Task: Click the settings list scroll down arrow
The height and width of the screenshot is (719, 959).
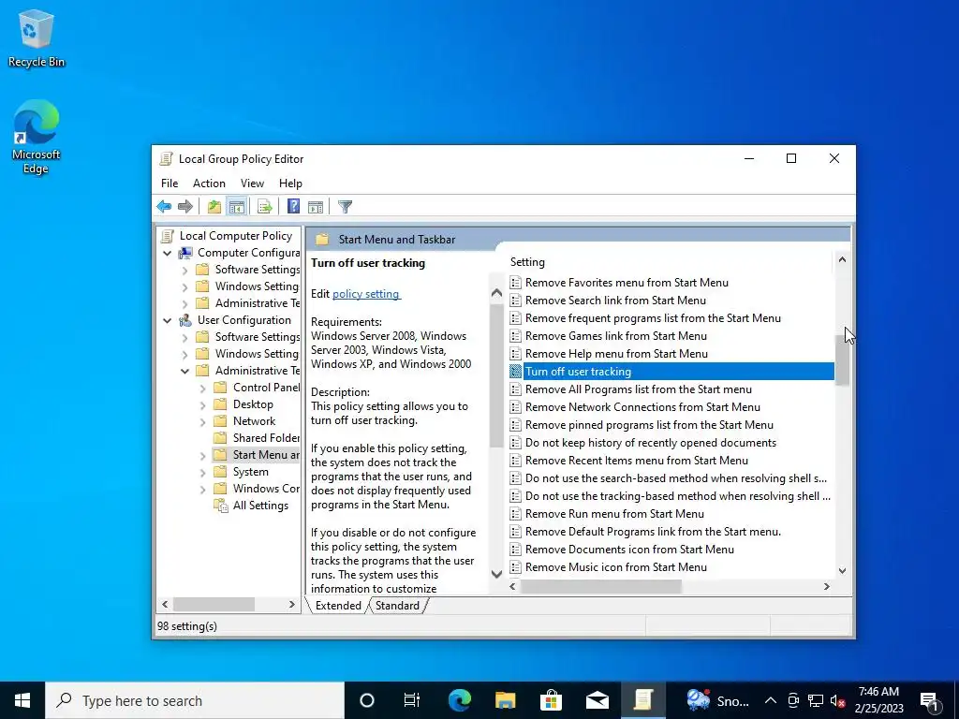Action: [842, 570]
